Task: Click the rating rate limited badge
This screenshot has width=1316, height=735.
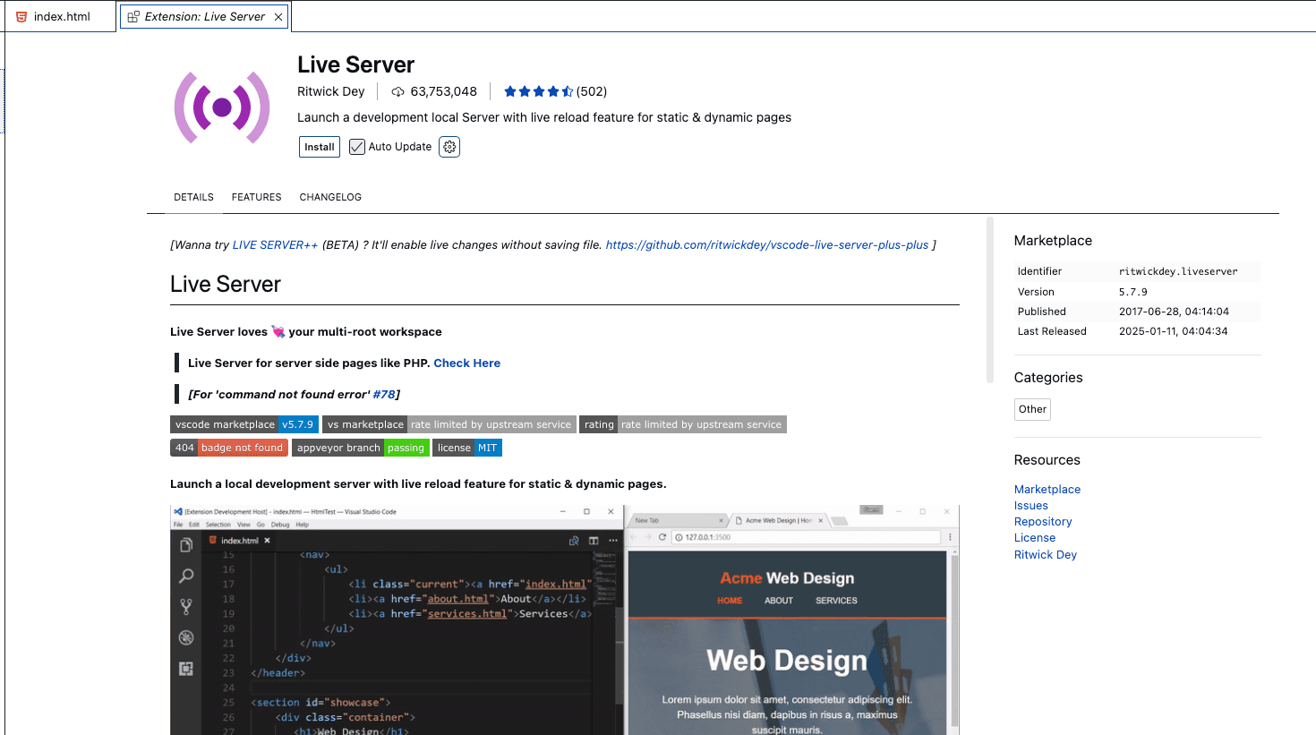Action: point(683,424)
